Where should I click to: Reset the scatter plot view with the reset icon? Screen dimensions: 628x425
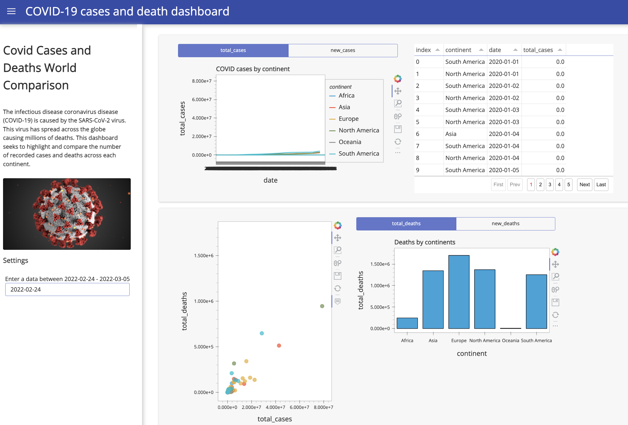pyautogui.click(x=338, y=288)
